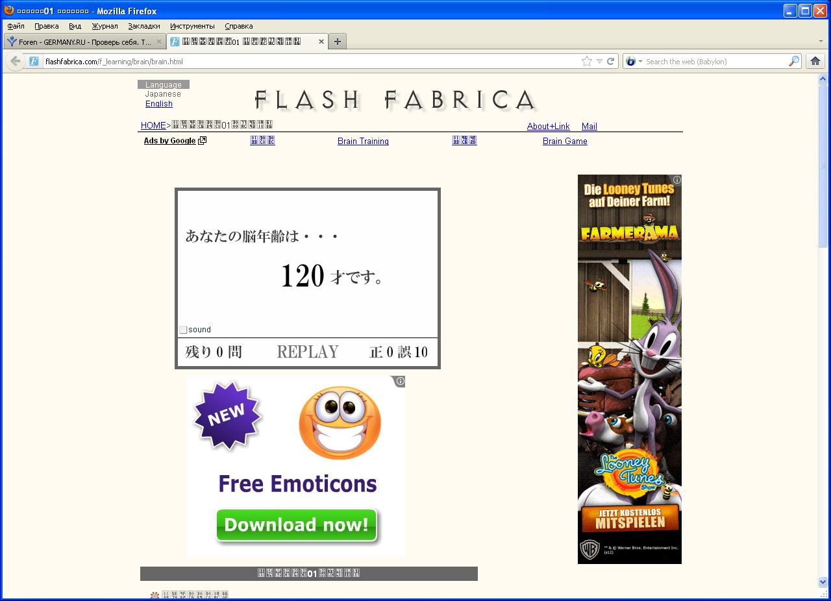Image resolution: width=831 pixels, height=601 pixels.
Task: Close the Foren GERMANY.RU tab
Action: click(159, 42)
